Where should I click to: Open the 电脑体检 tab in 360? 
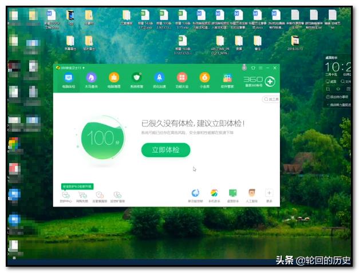click(69, 80)
